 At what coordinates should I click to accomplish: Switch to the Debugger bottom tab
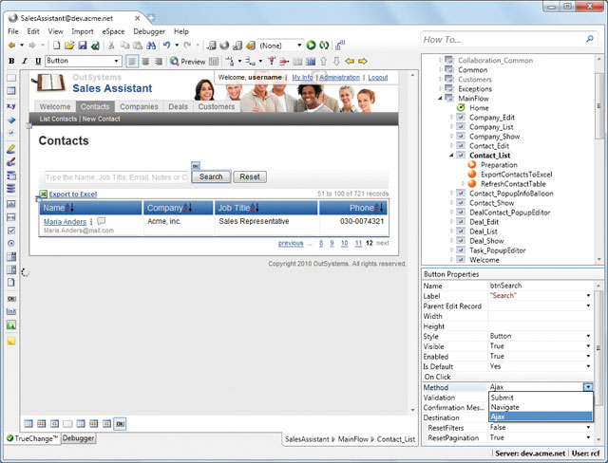click(x=78, y=438)
